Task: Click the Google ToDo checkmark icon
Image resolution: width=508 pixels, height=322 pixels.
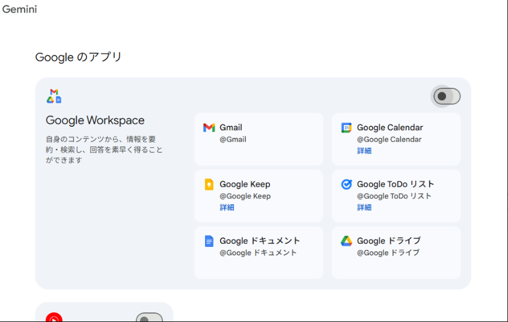Action: click(346, 184)
